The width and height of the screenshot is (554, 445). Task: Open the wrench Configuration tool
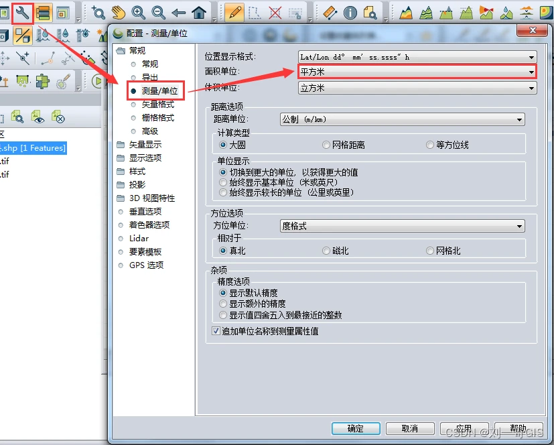[x=23, y=13]
